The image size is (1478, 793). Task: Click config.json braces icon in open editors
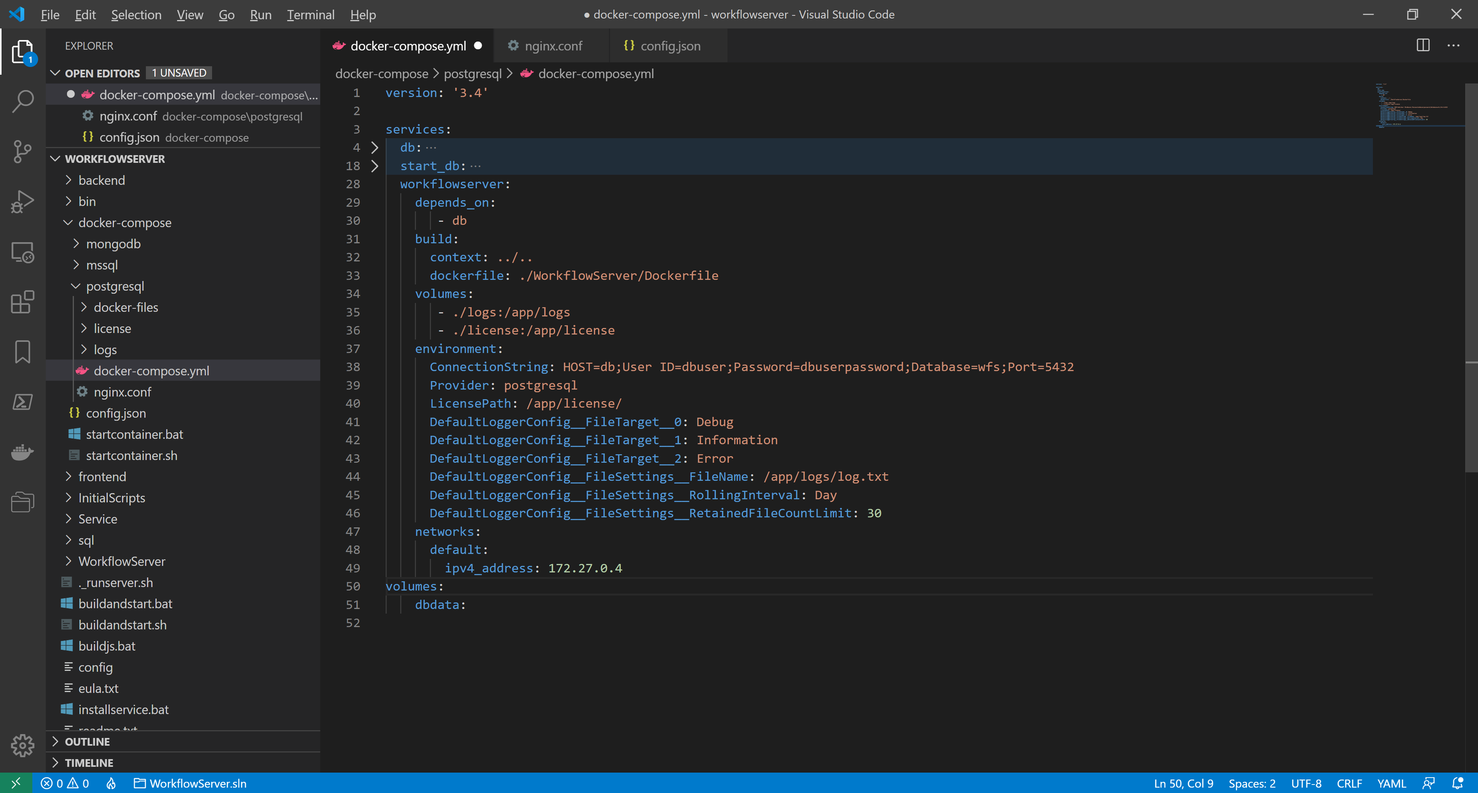tap(88, 137)
